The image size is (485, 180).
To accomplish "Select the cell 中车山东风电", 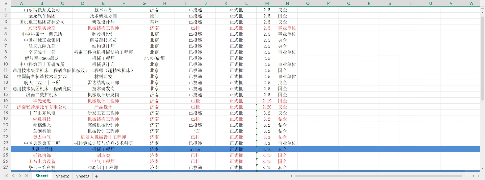I will click(x=42, y=113).
